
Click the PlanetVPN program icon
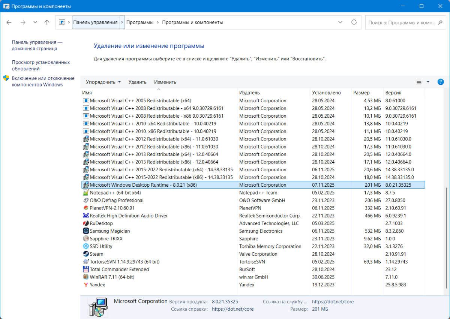(86, 208)
